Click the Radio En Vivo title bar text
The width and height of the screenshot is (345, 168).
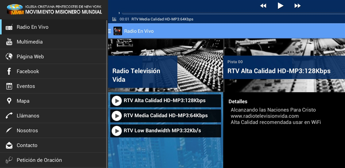139,31
